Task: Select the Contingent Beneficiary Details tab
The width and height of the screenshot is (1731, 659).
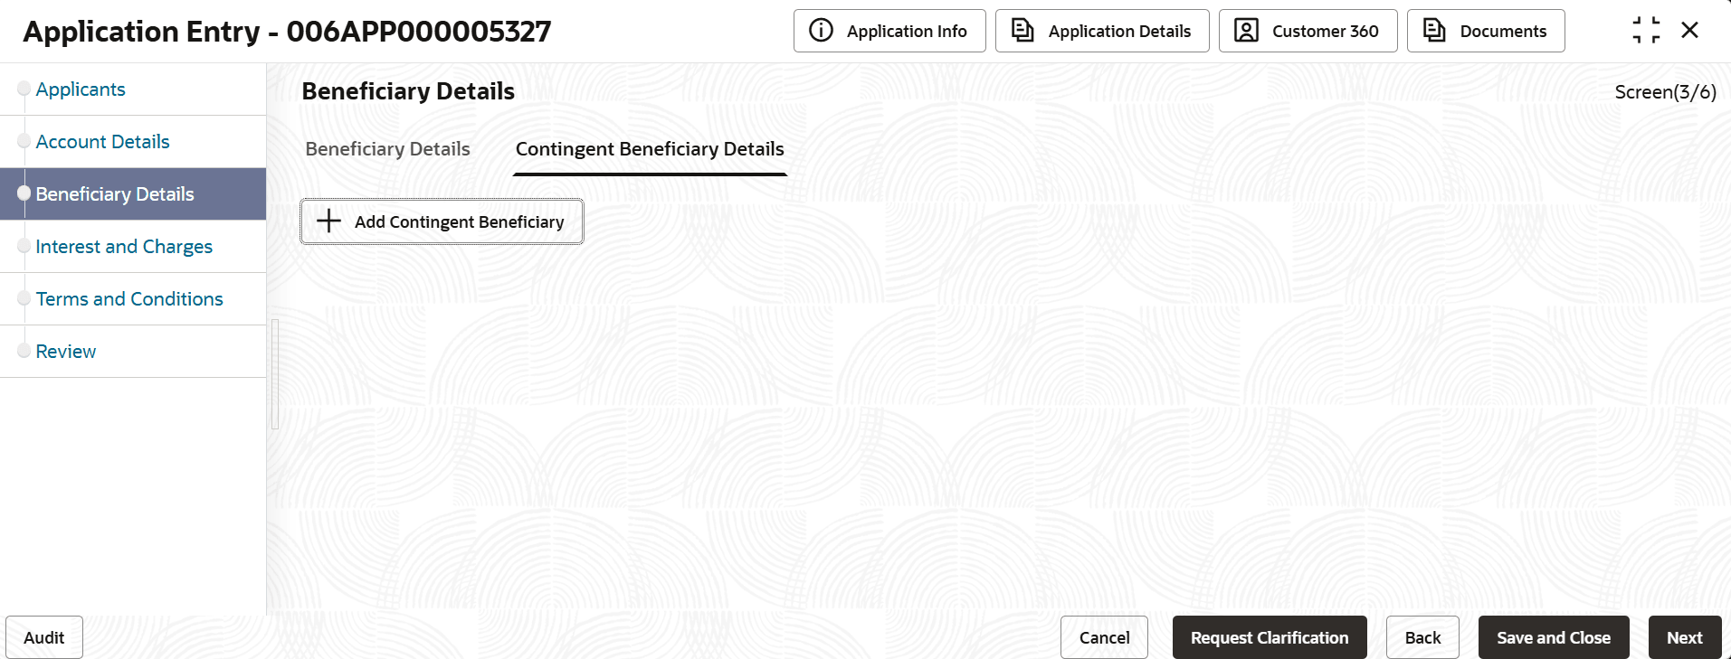Action: point(650,149)
